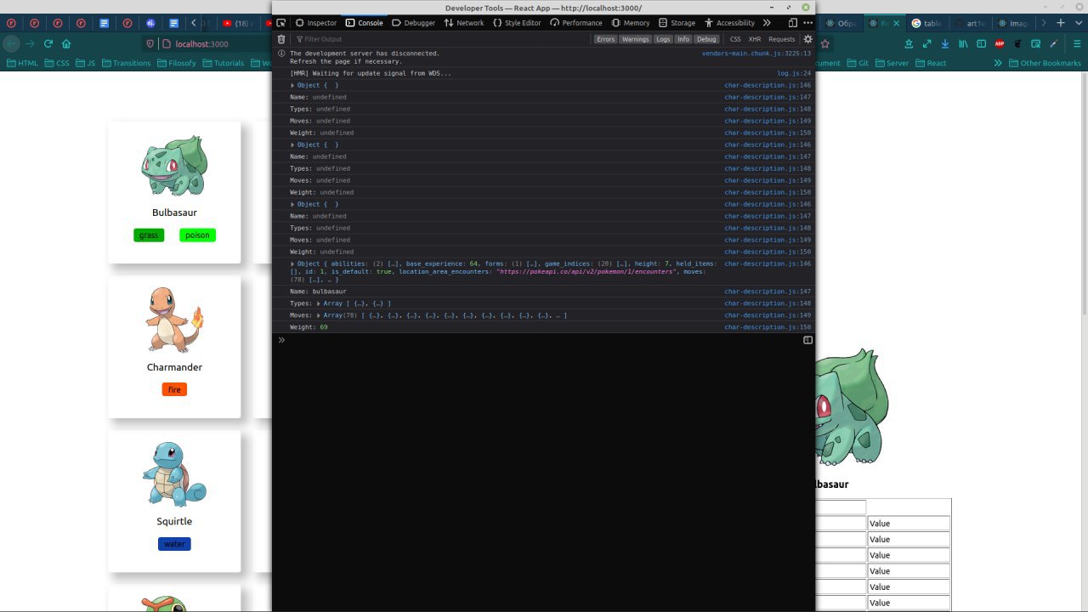This screenshot has width=1088, height=612.
Task: Toggle the Logs console filter
Action: coord(663,39)
